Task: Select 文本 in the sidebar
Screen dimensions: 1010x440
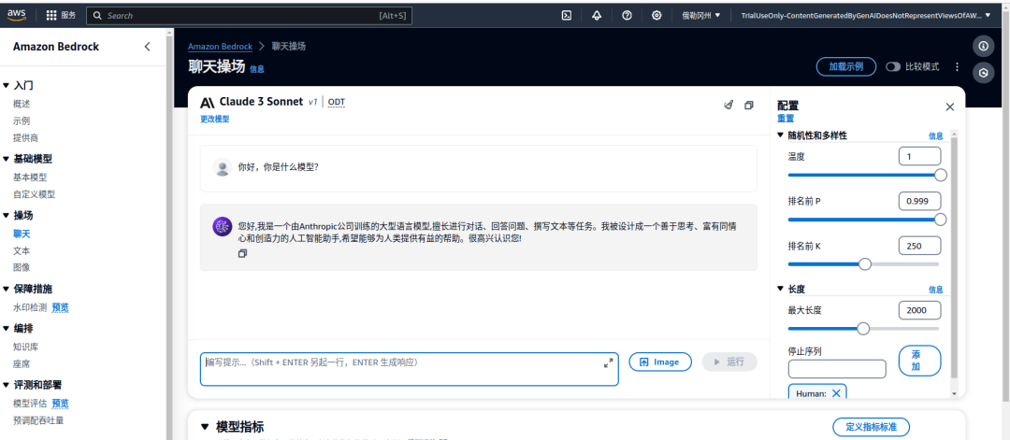Action: coord(22,250)
